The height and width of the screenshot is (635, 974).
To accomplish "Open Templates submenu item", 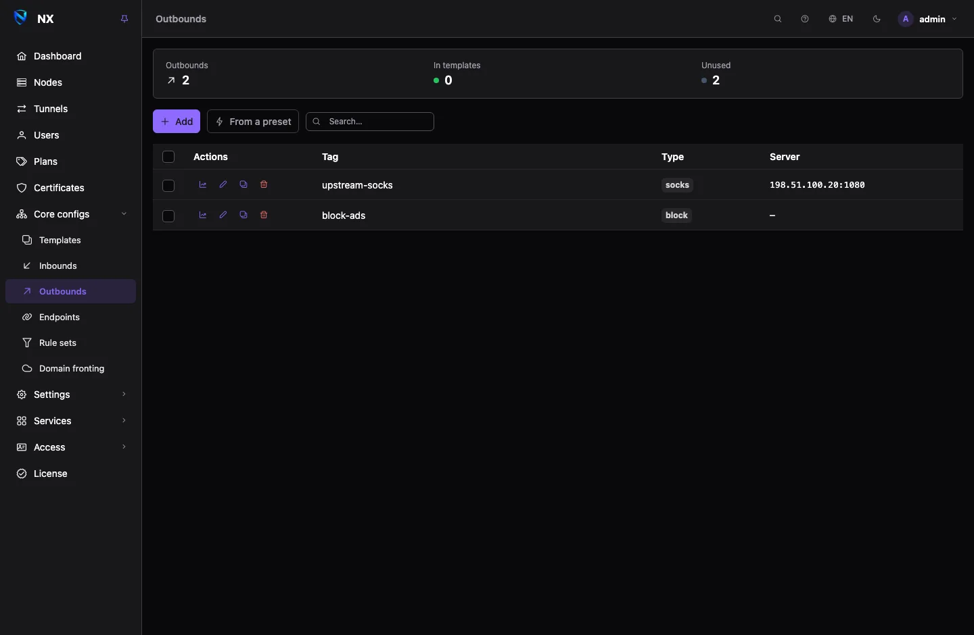I will coord(70,240).
